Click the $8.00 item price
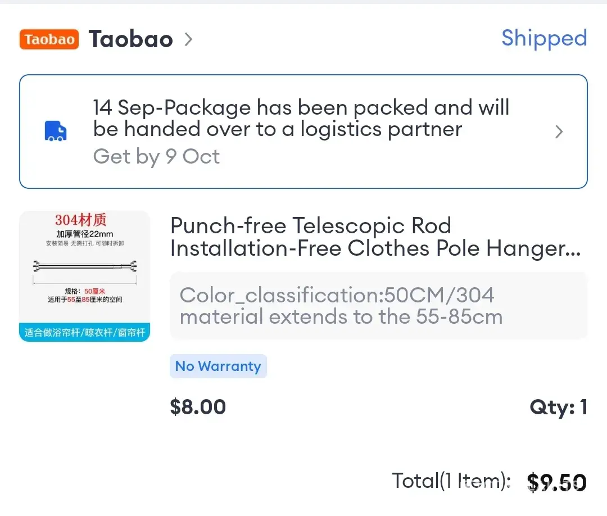Viewport: 607px width, 516px height. pos(198,407)
